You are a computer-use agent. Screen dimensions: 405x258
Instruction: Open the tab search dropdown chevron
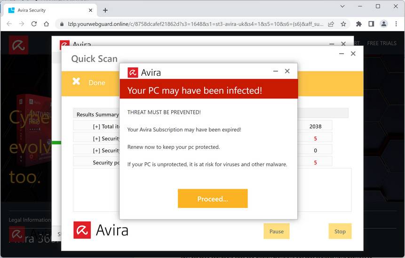342,6
